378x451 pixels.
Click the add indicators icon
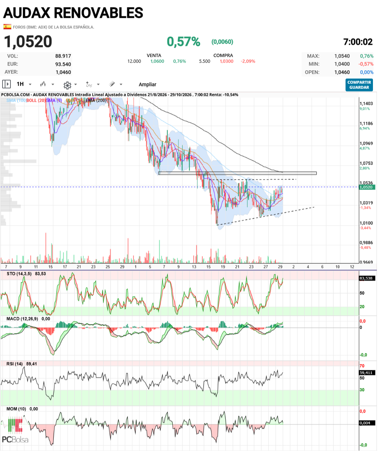89,84
